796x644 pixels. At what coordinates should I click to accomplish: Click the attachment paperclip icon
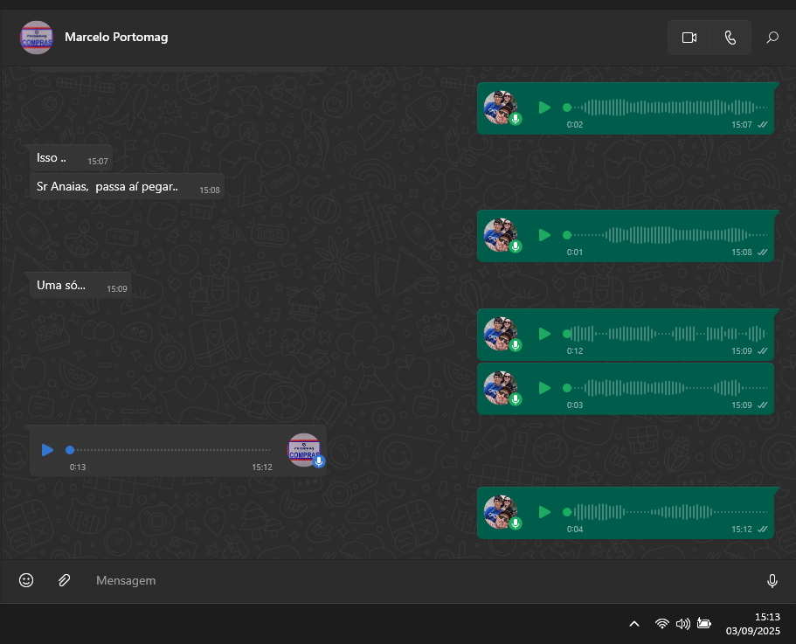[64, 580]
